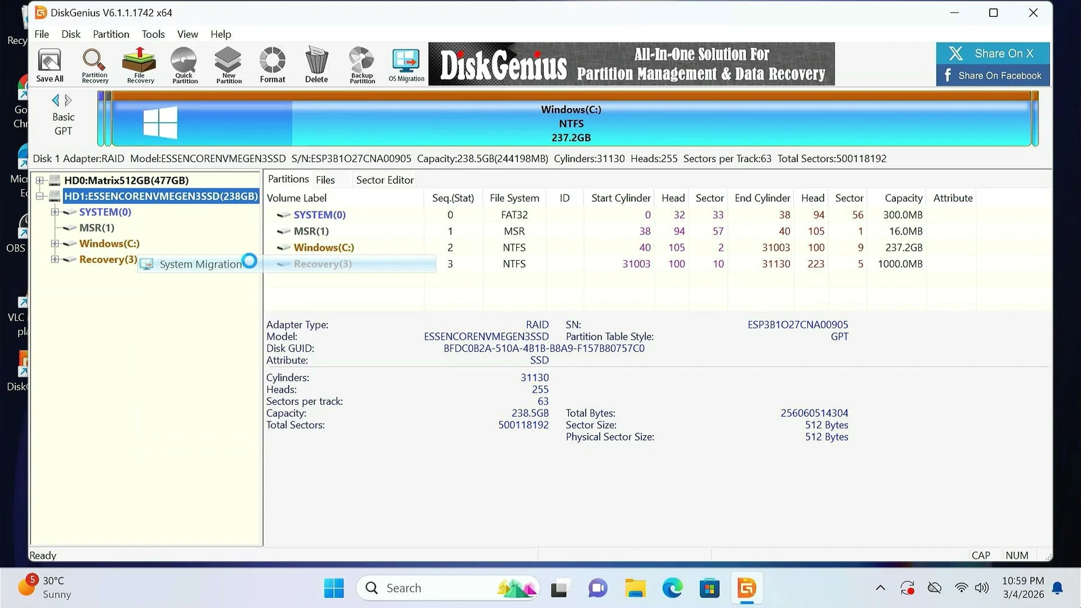Click the Share On Facebook button
The width and height of the screenshot is (1081, 608).
[x=992, y=76]
